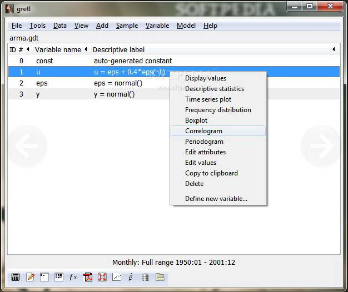The width and height of the screenshot is (348, 292).
Task: Click the arma.gdt file name
Action: coord(24,38)
